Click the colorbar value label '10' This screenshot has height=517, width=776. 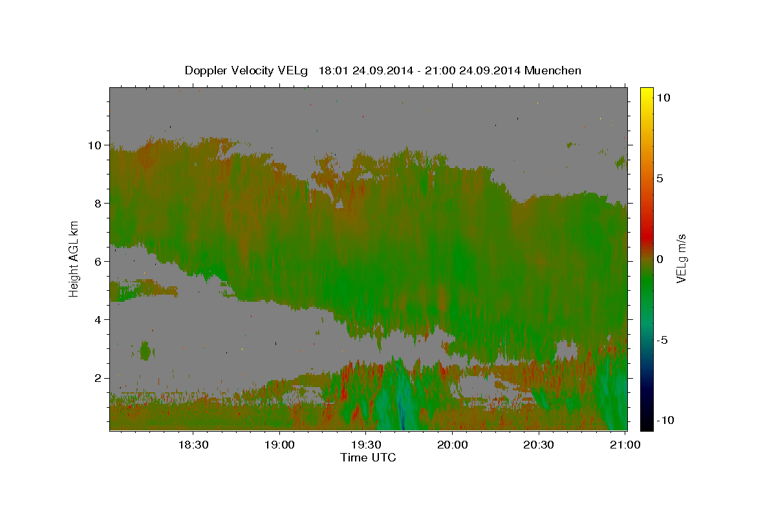click(663, 97)
